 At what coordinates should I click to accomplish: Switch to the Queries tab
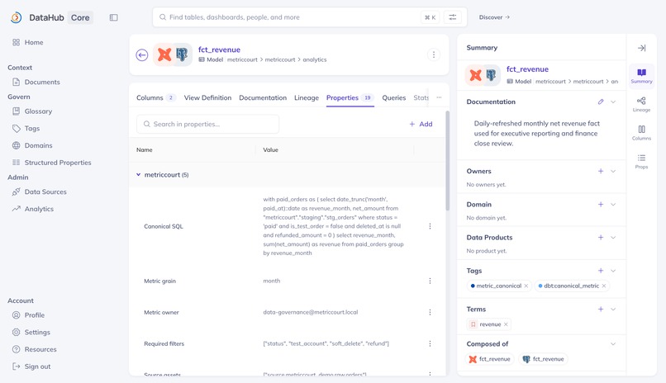coord(394,98)
